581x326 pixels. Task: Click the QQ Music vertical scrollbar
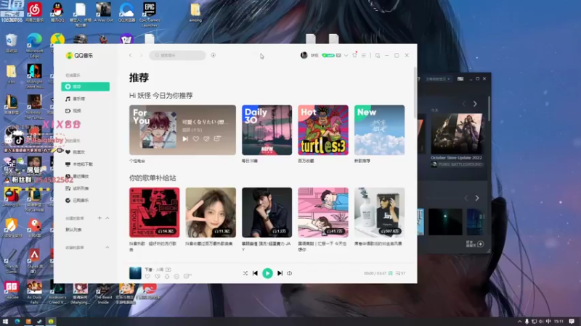coord(415,93)
